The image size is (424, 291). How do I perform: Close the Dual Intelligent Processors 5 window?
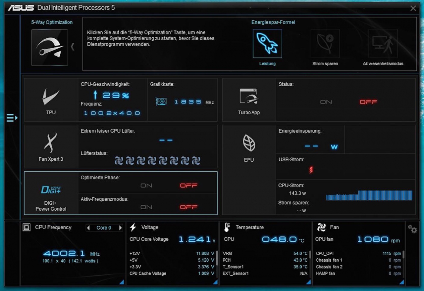pos(413,8)
